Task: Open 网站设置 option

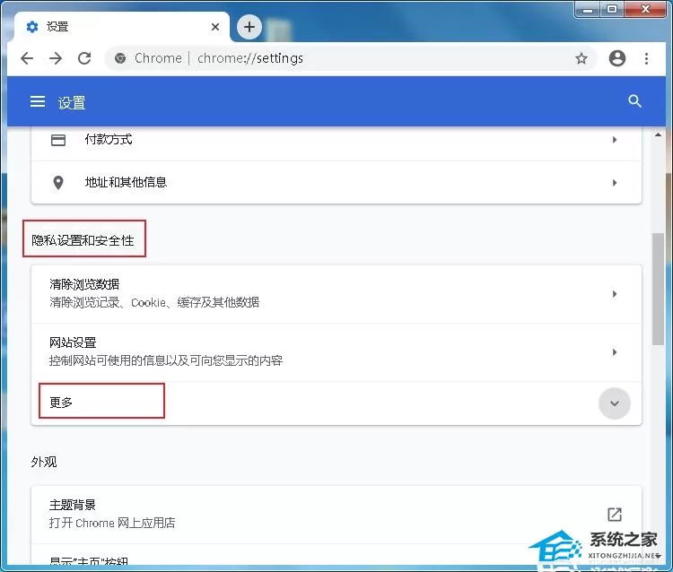Action: click(336, 352)
